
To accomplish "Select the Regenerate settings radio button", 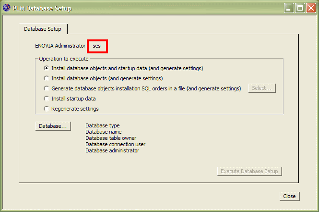I will pos(47,109).
